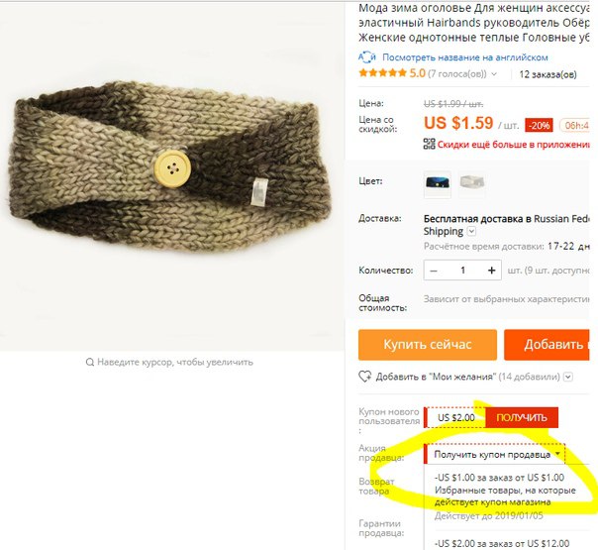Click the translation icon beside English title link
598x550 pixels.
coord(367,57)
